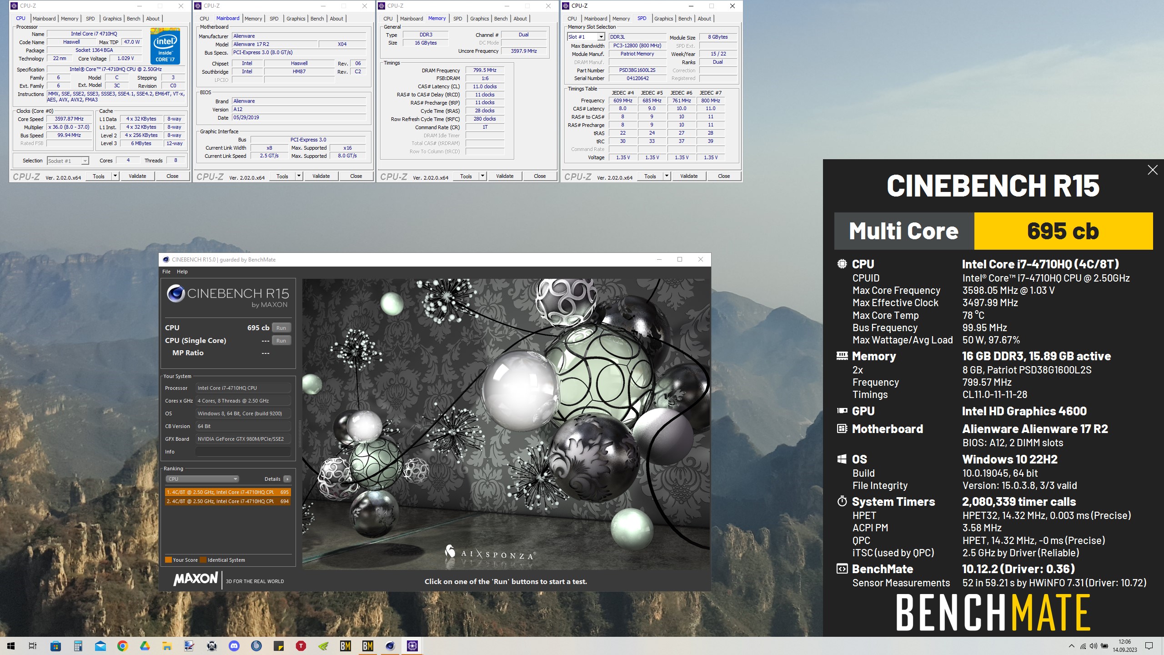Run the CPU (Single Core) test
The image size is (1164, 655).
281,341
